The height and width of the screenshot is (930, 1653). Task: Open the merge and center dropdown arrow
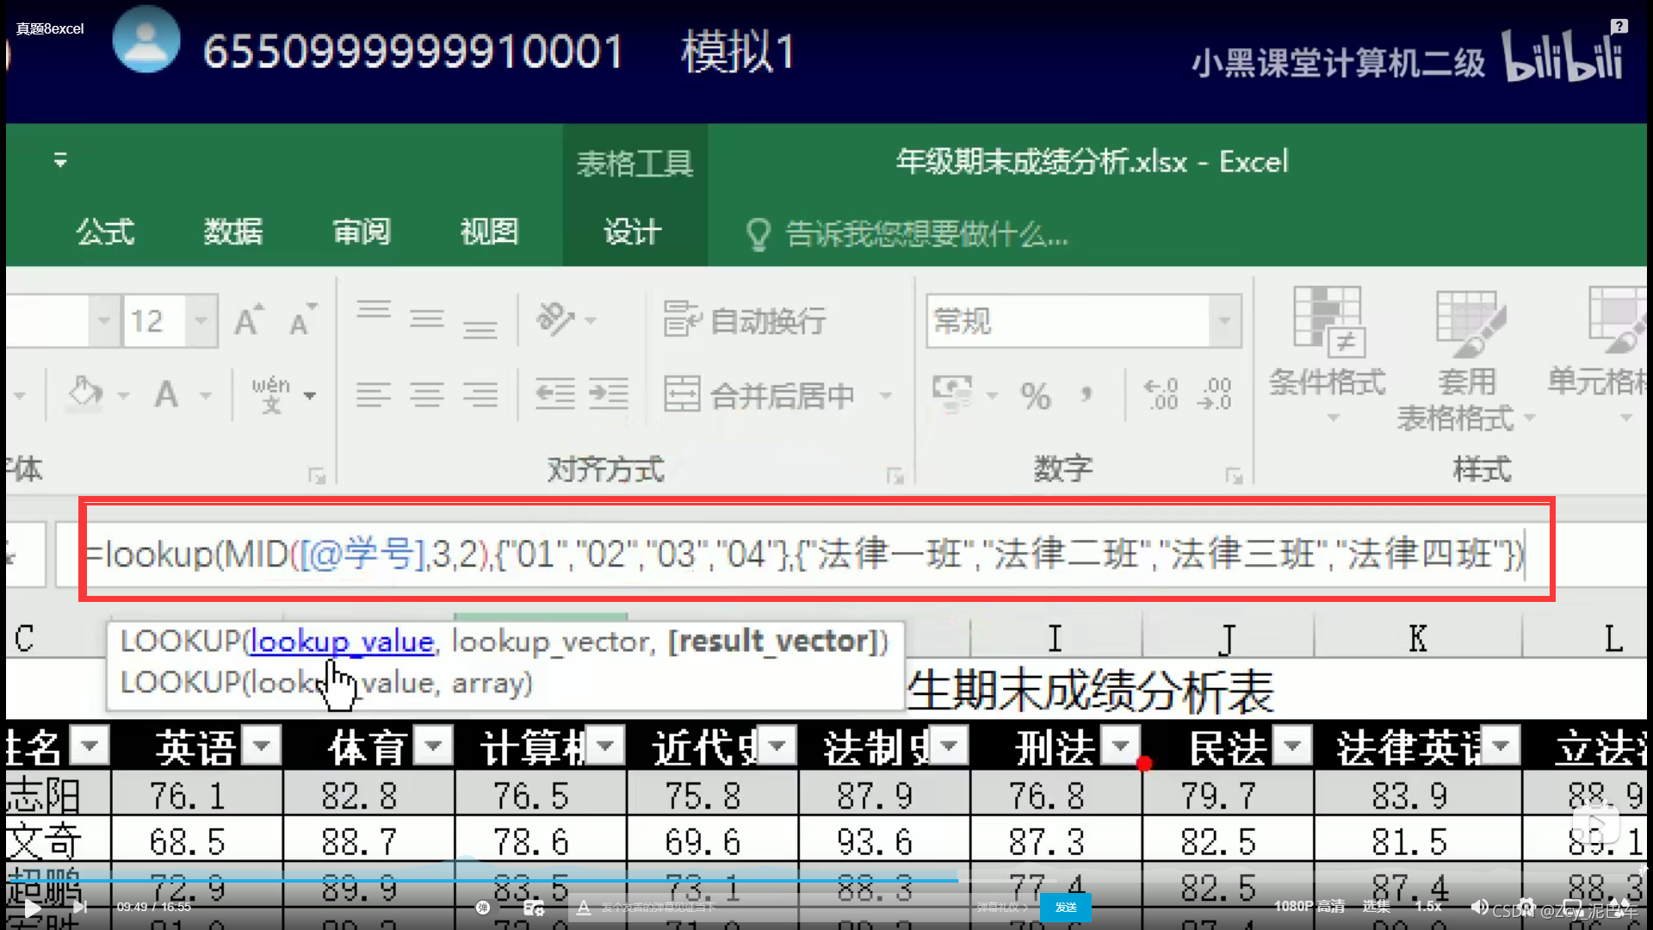pos(885,396)
